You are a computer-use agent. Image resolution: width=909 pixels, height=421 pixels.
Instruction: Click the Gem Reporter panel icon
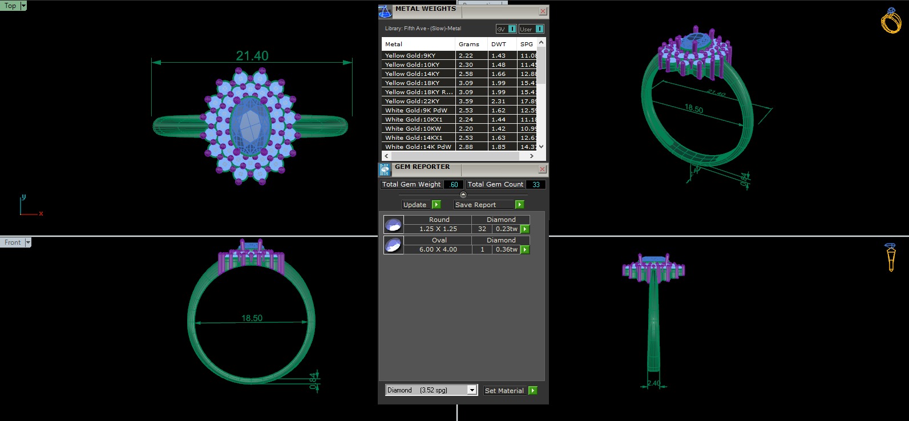point(385,169)
